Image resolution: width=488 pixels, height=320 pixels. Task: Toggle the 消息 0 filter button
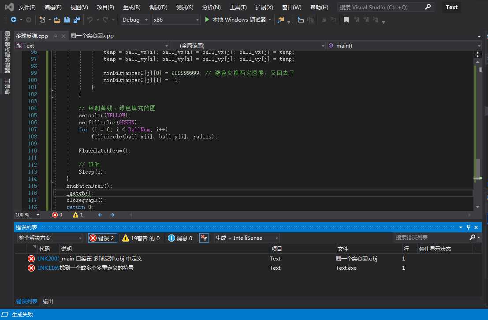[180, 238]
